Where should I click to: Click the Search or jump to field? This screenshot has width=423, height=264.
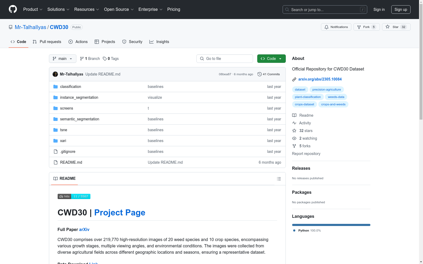tap(325, 10)
